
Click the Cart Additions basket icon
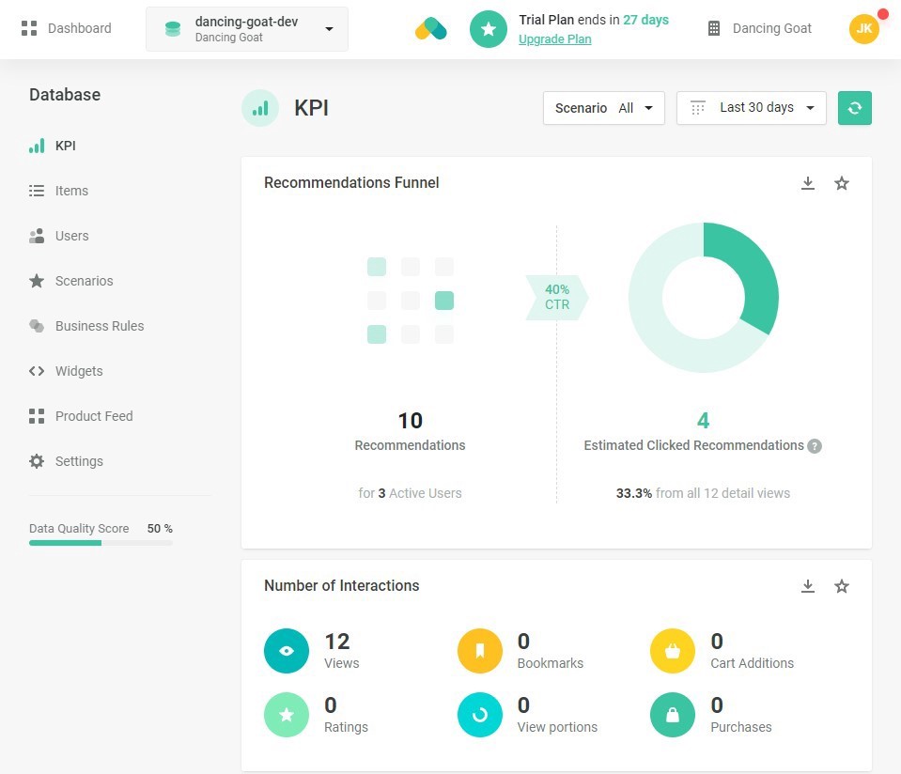(x=673, y=651)
